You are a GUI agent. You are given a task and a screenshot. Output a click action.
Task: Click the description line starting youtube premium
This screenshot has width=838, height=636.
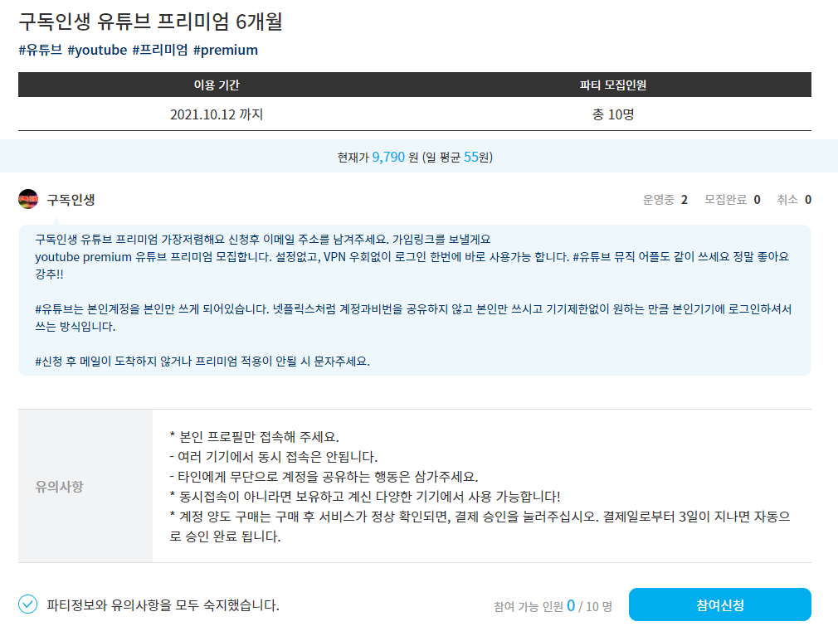[412, 265]
